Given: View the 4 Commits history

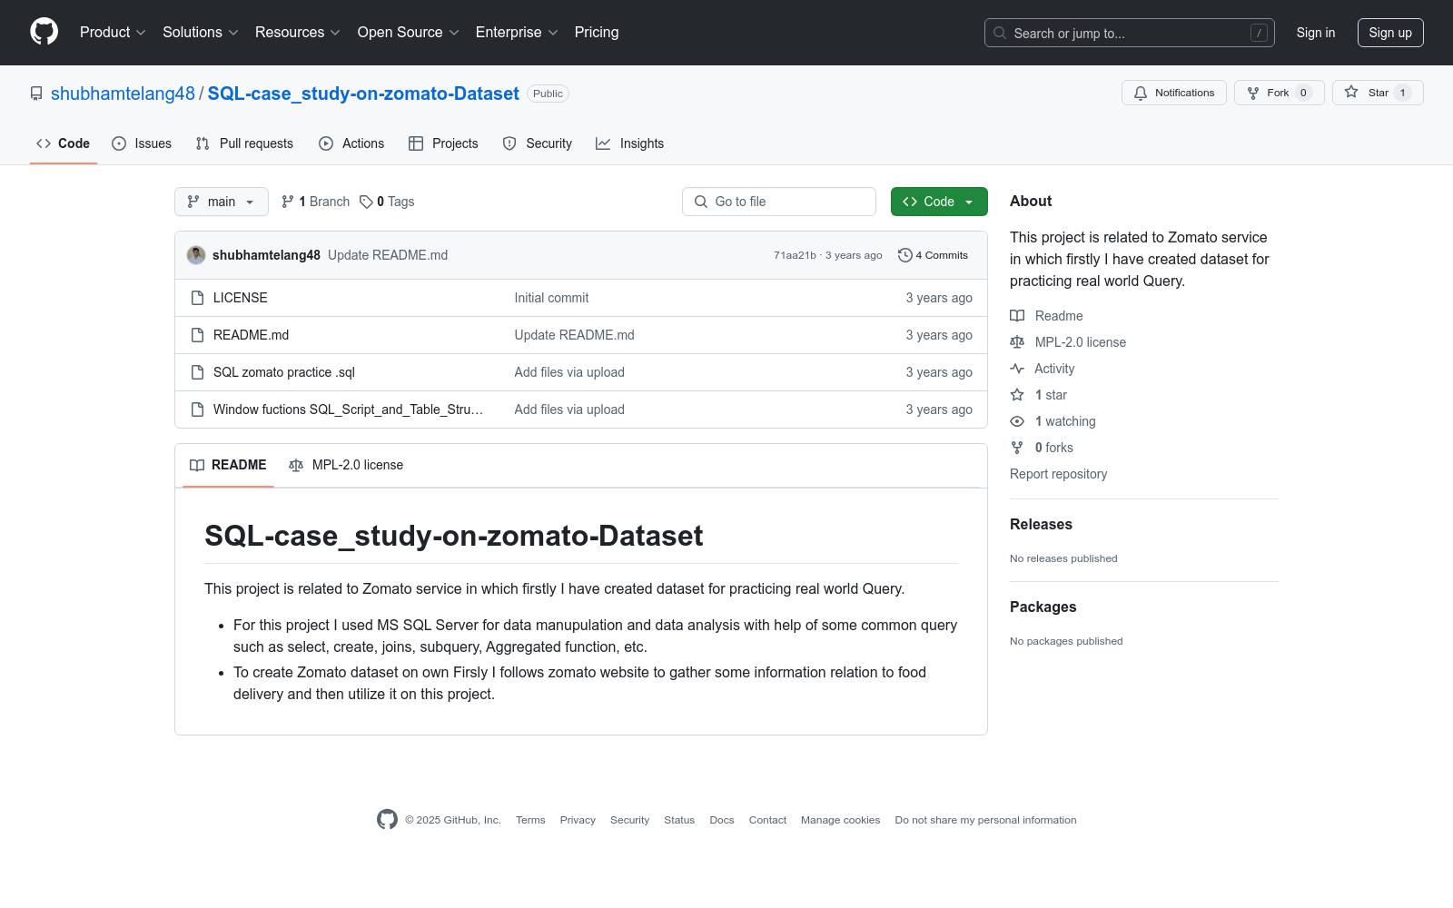Looking at the screenshot, I should 933,255.
